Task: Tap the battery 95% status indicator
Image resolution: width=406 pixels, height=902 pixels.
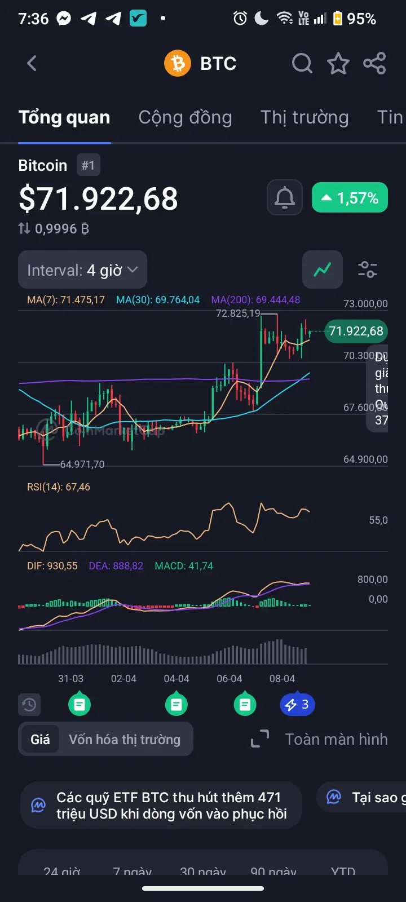Action: pyautogui.click(x=354, y=19)
